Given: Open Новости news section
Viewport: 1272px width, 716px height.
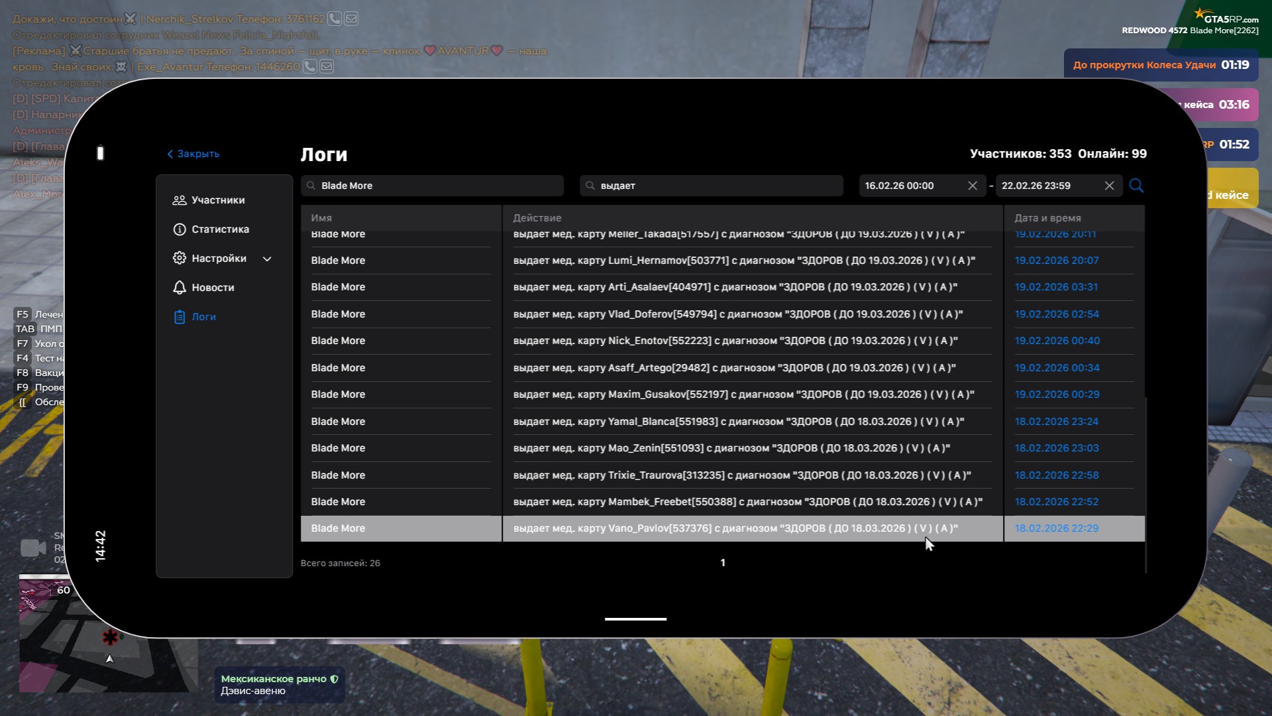Looking at the screenshot, I should [213, 288].
